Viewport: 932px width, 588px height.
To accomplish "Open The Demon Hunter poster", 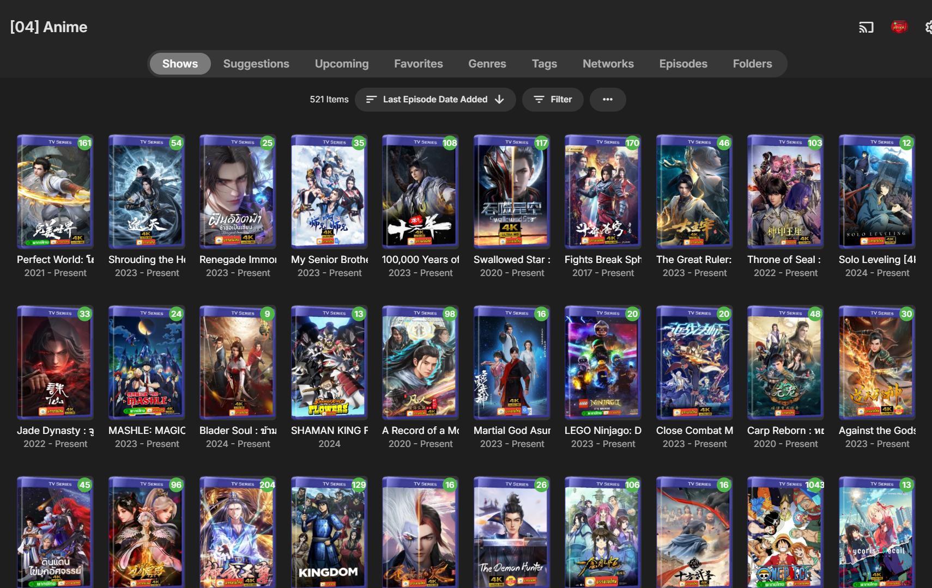I will point(512,532).
